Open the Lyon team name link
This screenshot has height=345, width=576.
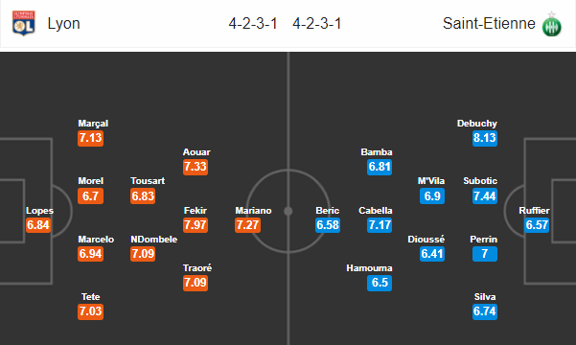tap(63, 24)
